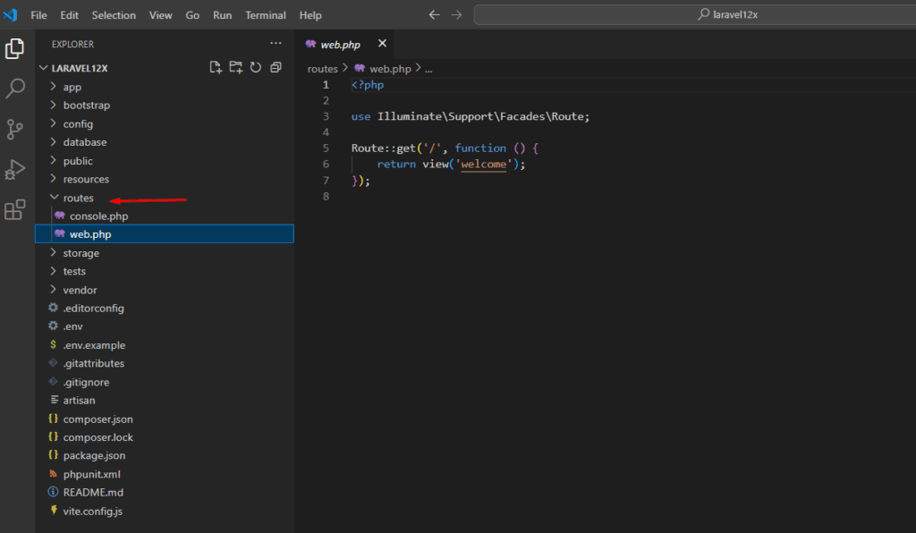This screenshot has height=533, width=916.
Task: Open the Terminal menu
Action: coord(265,15)
